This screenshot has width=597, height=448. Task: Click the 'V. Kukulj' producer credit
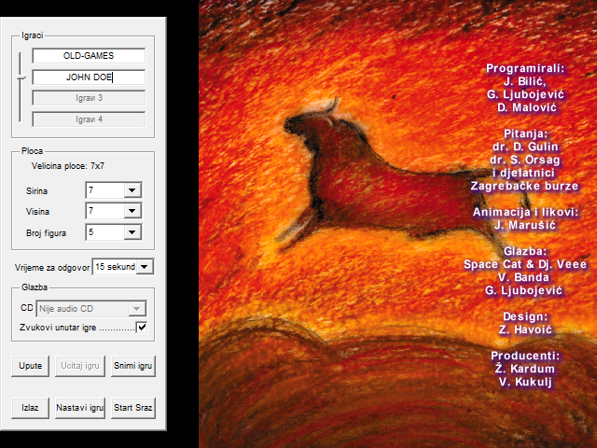point(525,382)
